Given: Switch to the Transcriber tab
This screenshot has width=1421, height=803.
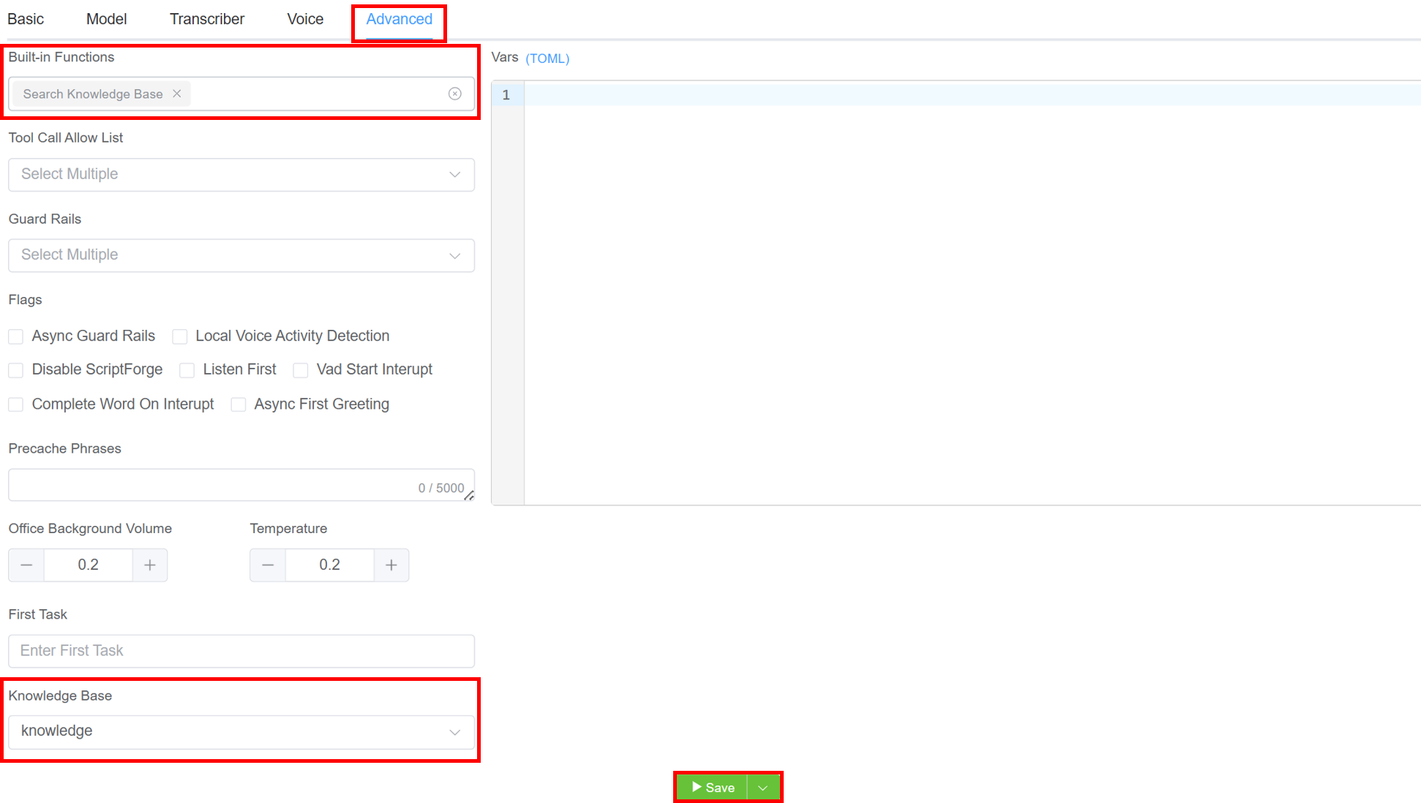Looking at the screenshot, I should [x=207, y=19].
